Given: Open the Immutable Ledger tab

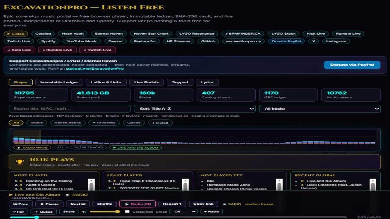Looking at the screenshot, I should point(59,82).
